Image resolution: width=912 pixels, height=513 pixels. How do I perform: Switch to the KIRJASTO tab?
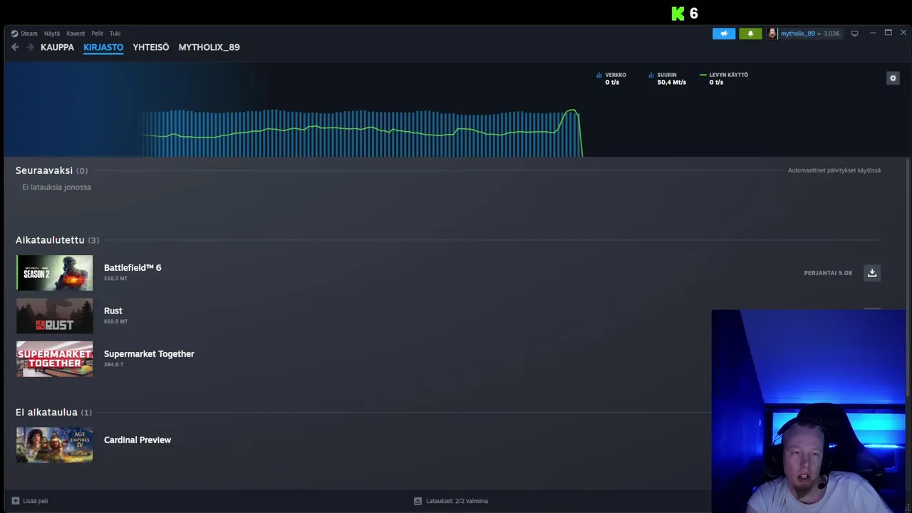[x=103, y=47]
